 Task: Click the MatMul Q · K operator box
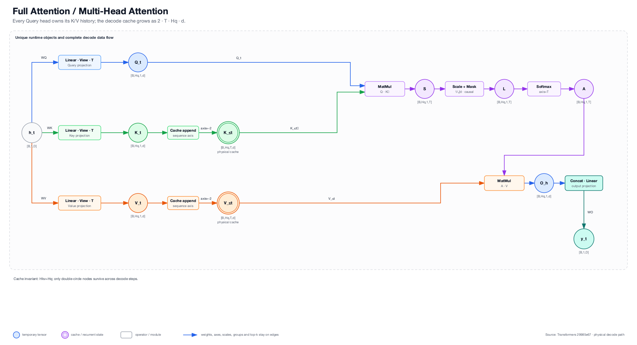coord(385,89)
